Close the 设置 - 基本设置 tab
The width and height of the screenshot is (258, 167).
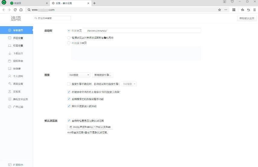[x=88, y=3]
